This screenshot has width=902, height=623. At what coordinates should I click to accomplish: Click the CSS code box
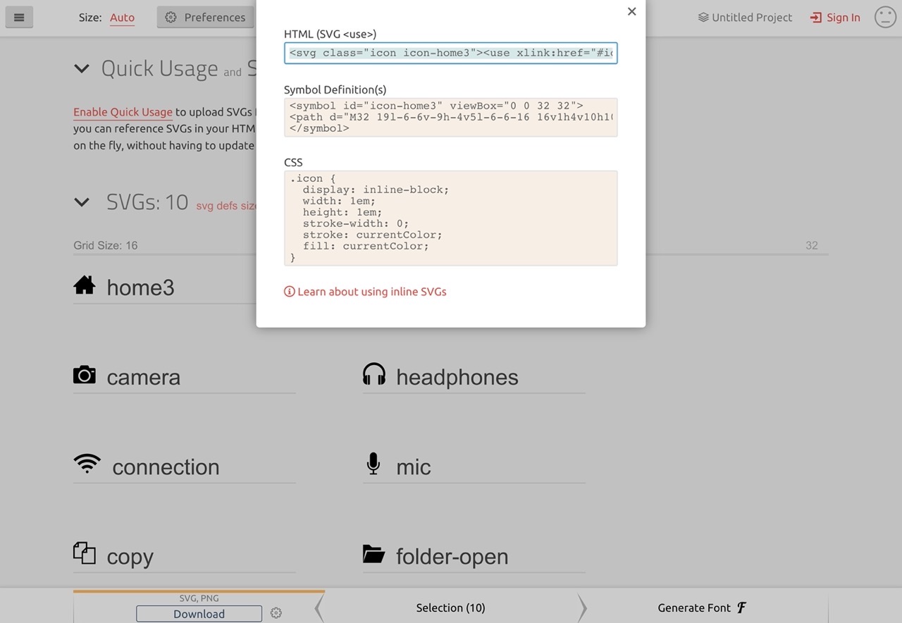(x=451, y=218)
